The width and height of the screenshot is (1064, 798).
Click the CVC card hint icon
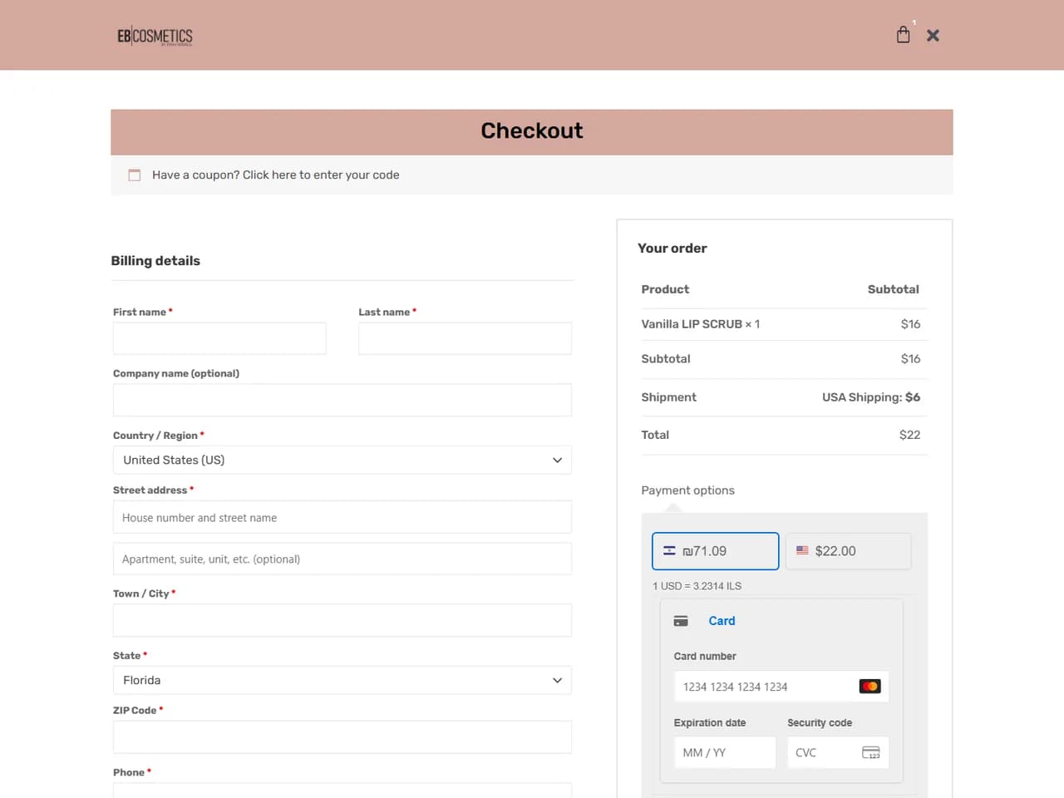point(870,752)
